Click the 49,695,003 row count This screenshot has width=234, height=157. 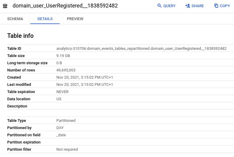point(66,70)
